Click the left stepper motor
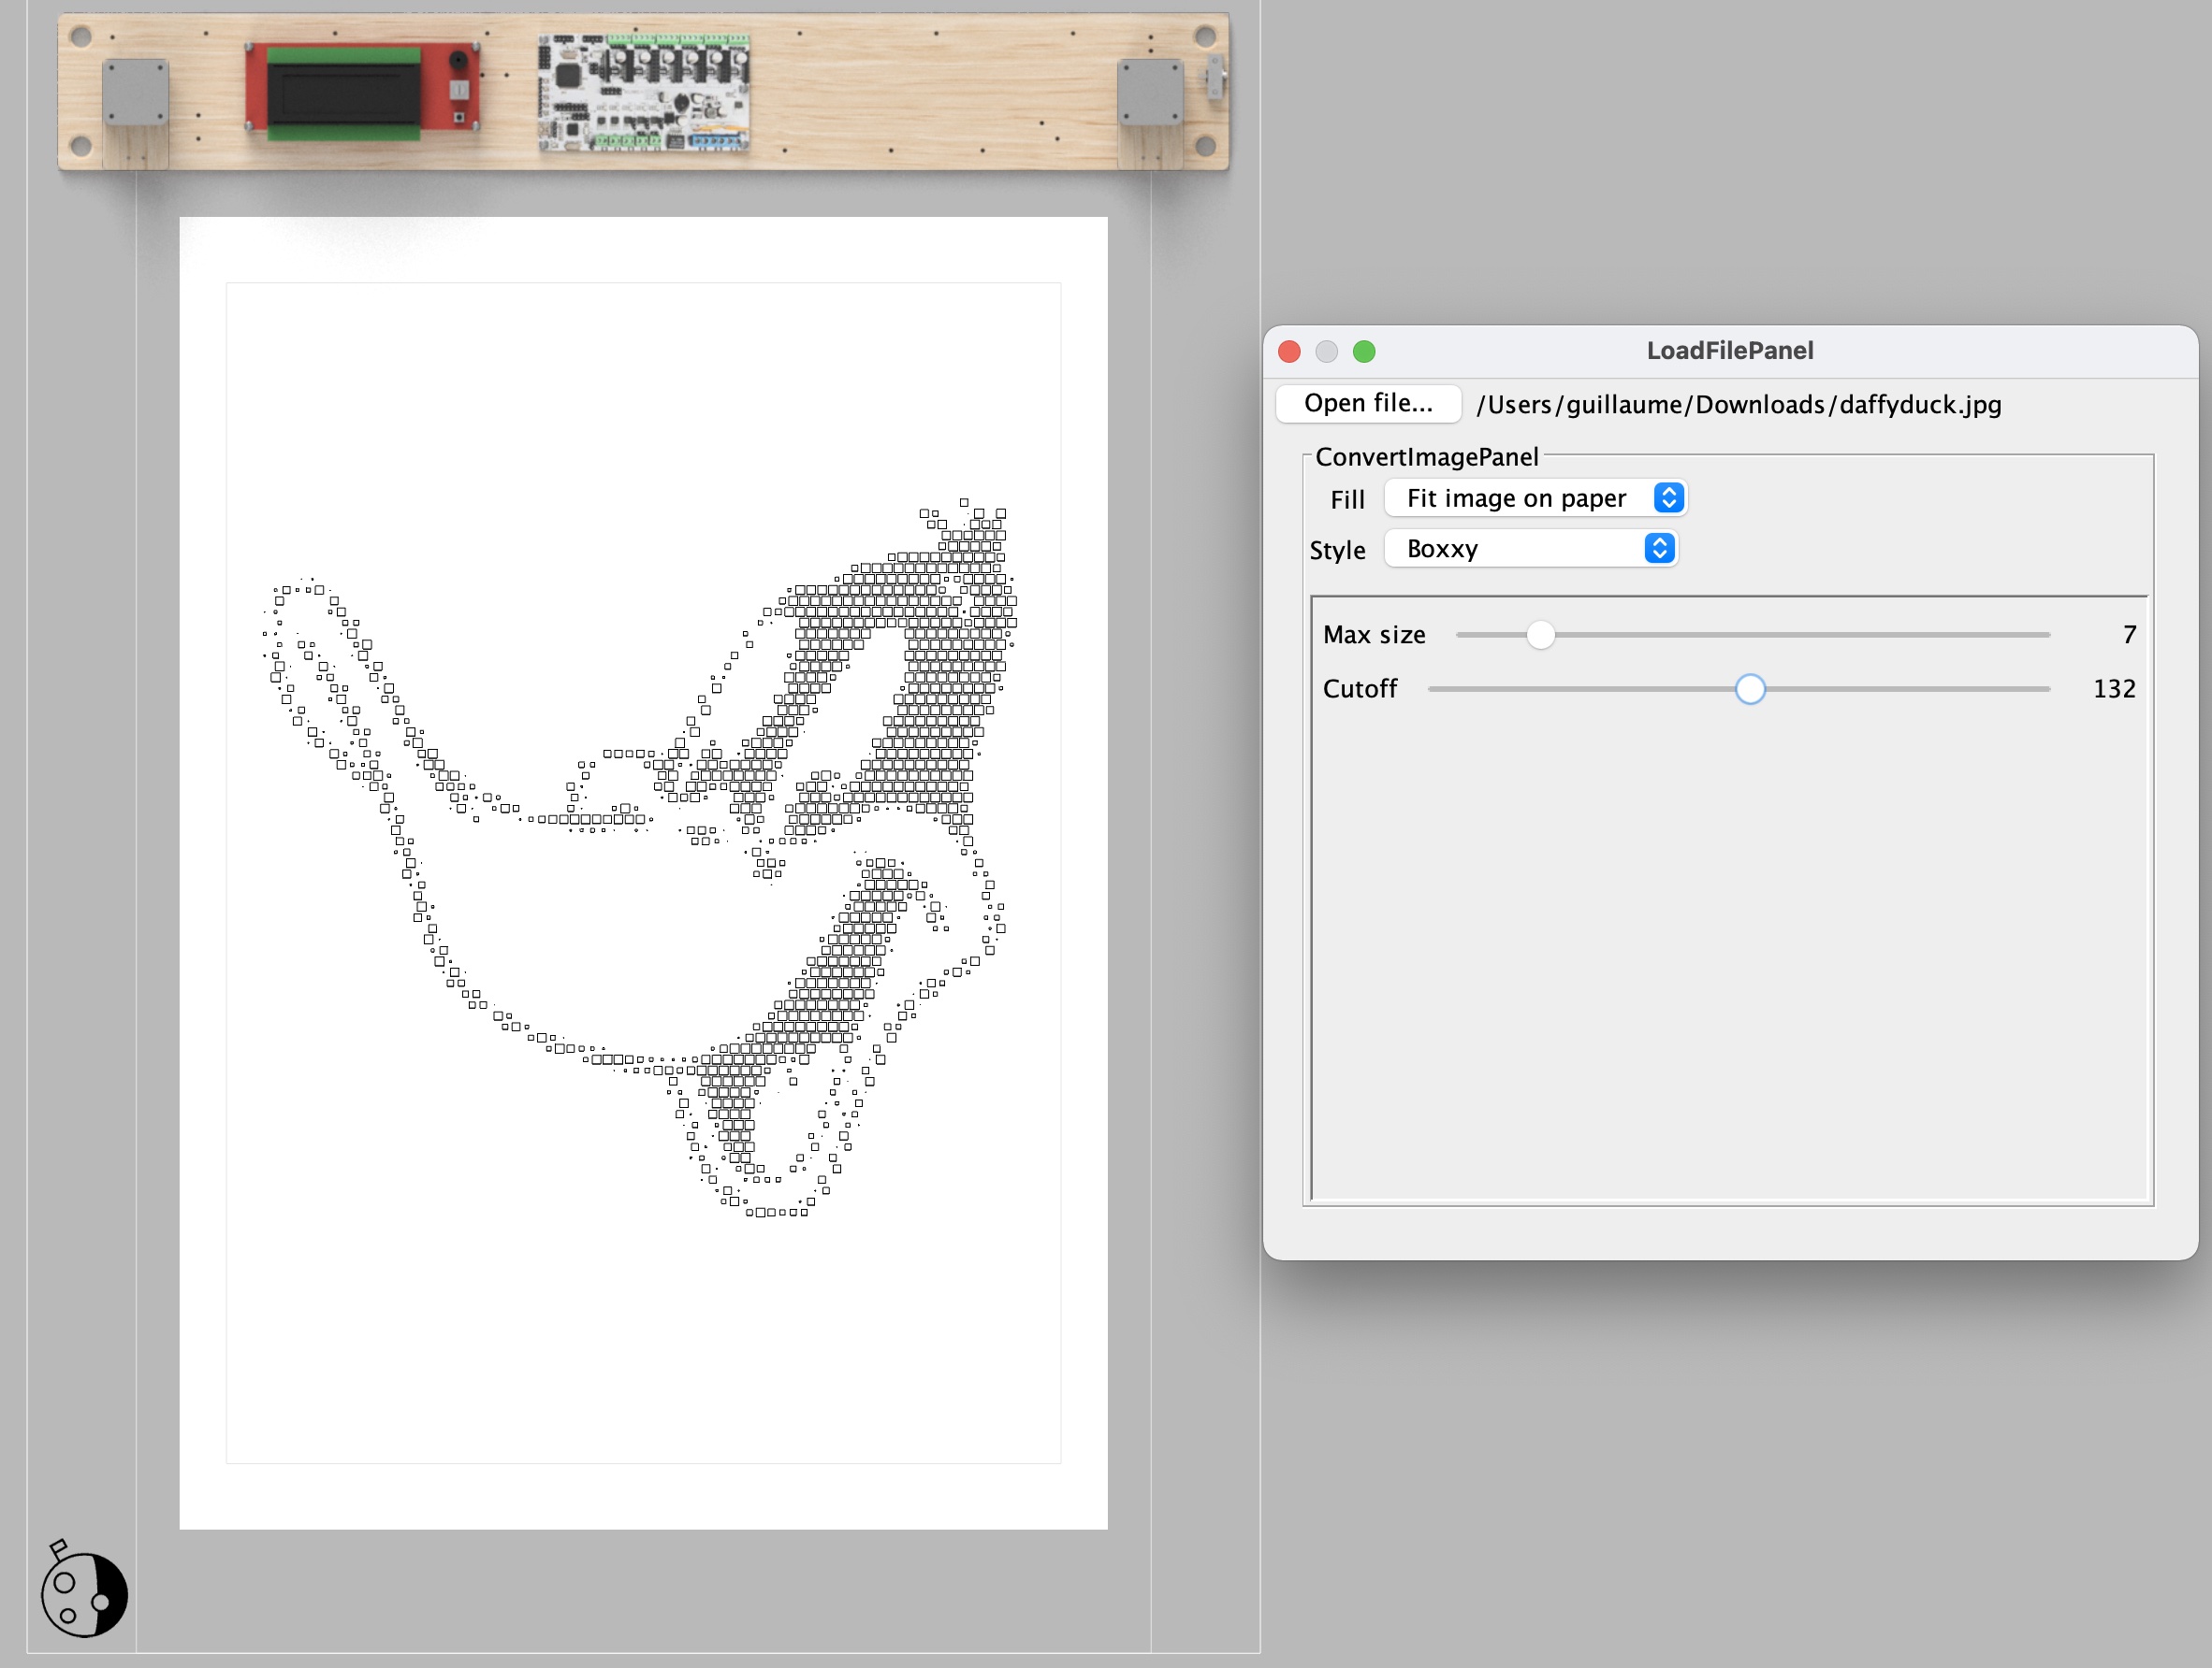 coord(135,91)
